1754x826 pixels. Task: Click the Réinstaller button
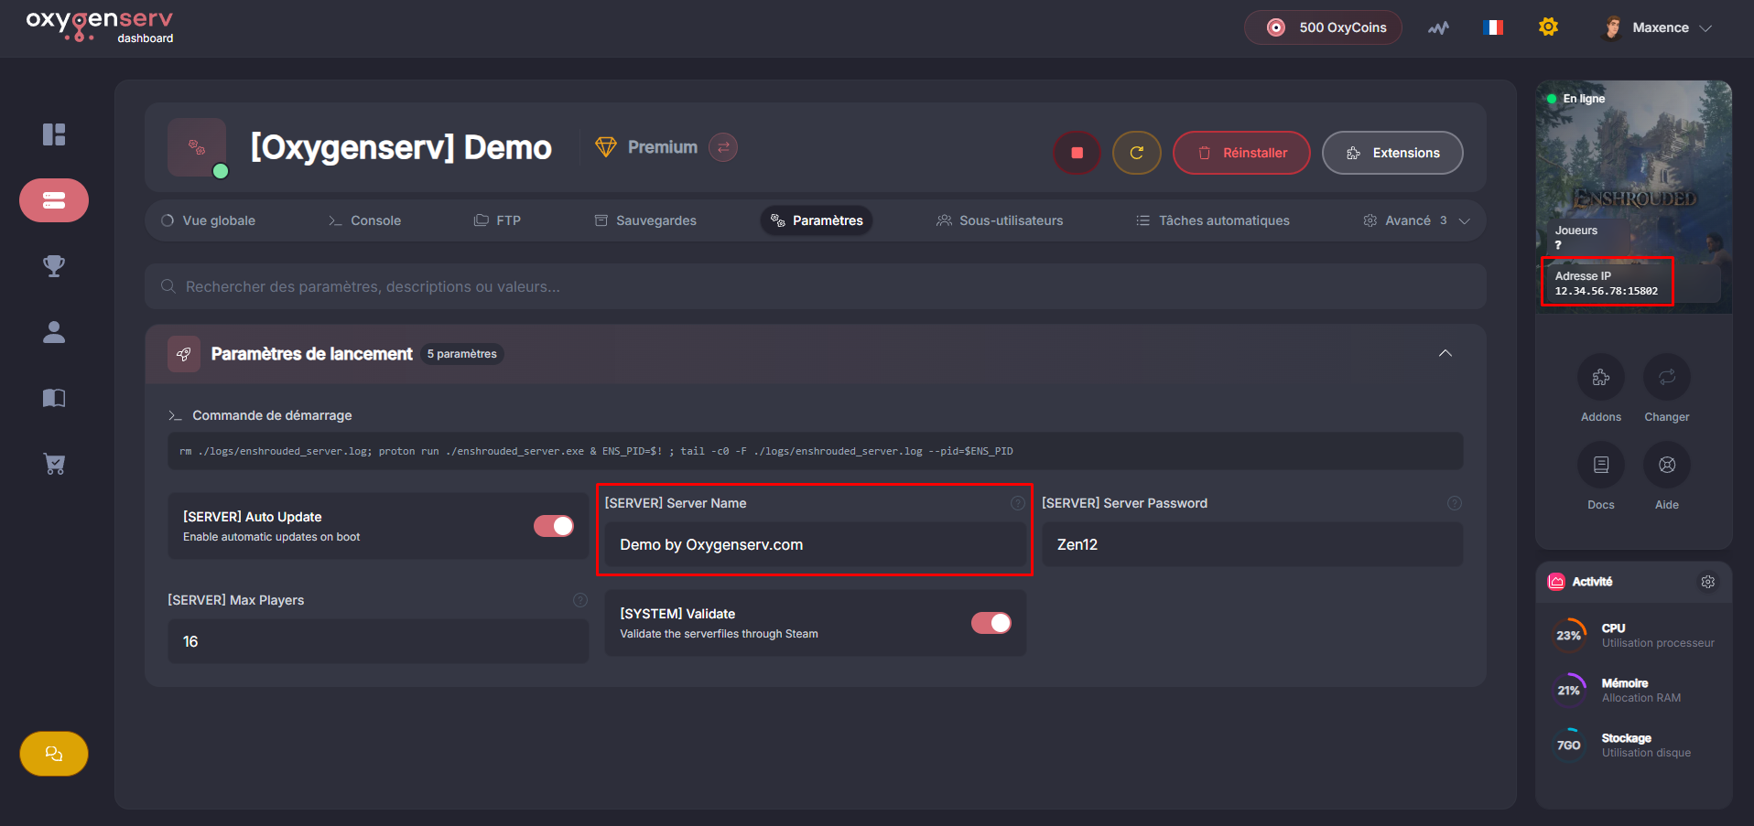click(x=1241, y=153)
